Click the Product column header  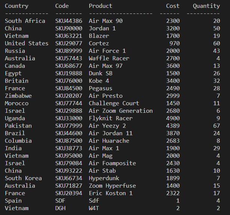(100, 6)
